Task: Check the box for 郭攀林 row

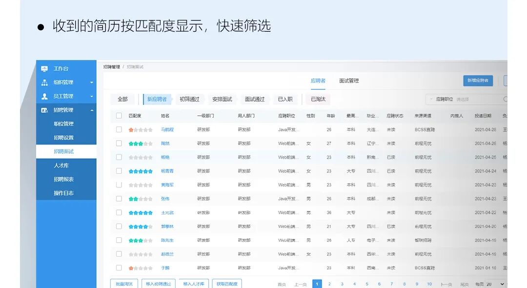Action: pos(119,226)
